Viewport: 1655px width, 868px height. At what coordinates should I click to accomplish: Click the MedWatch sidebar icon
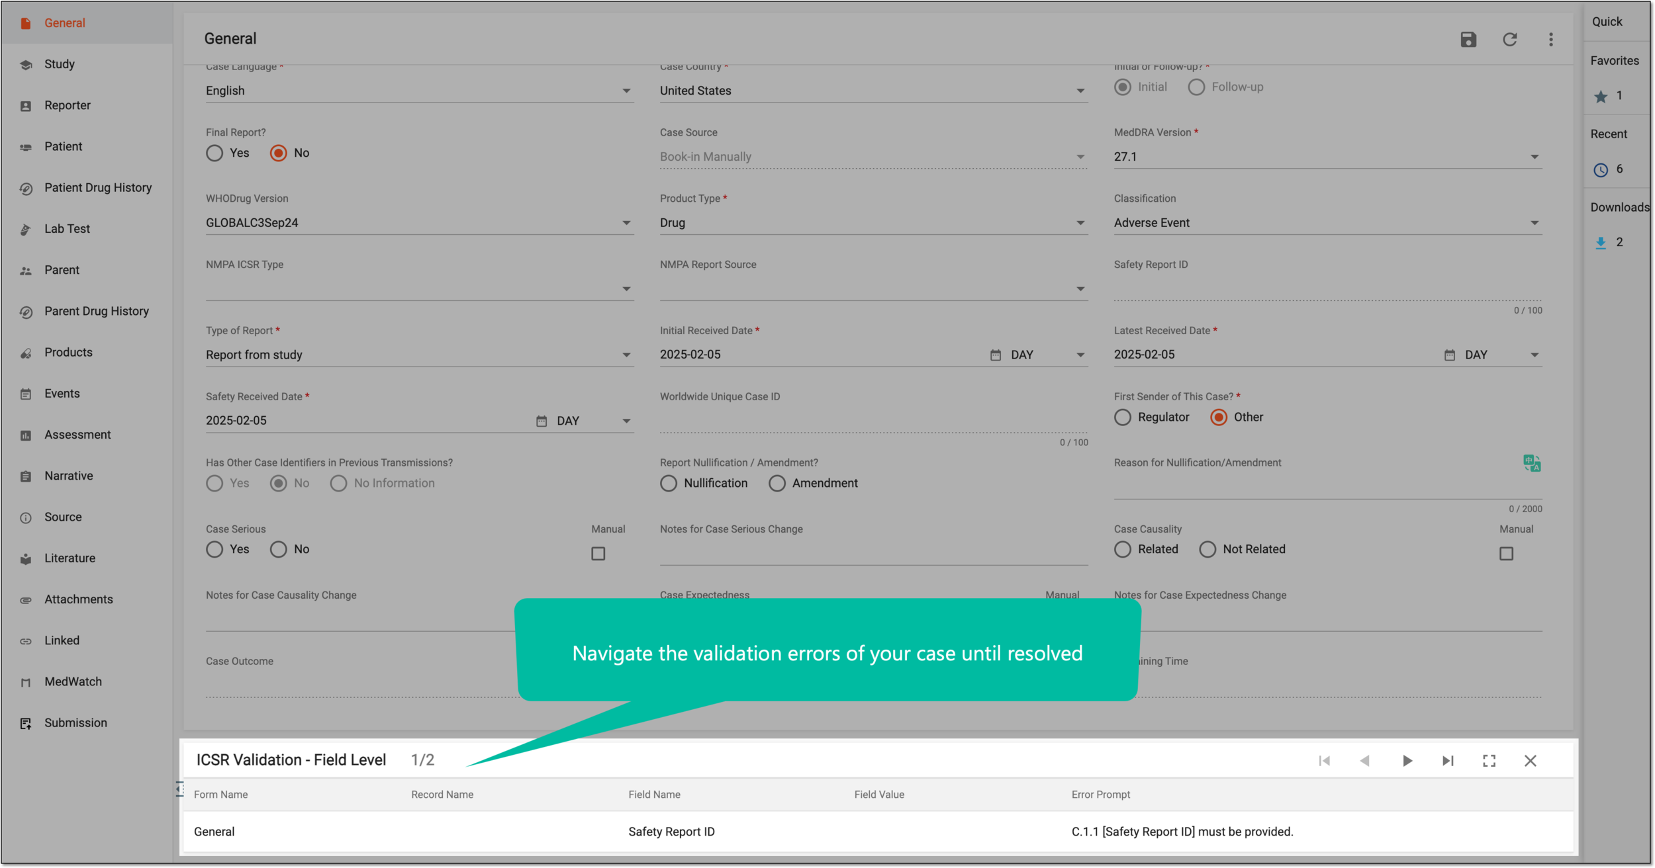click(26, 683)
